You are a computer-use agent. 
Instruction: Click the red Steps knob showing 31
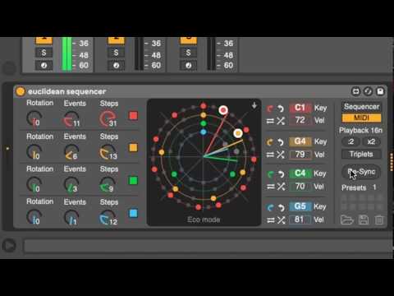pos(108,118)
